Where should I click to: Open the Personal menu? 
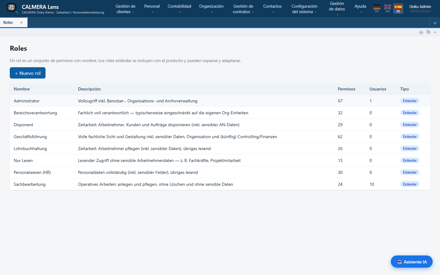coord(152,9)
